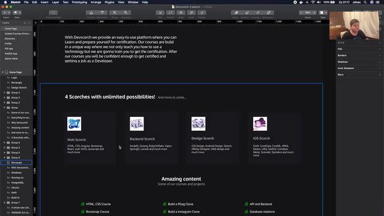Open the View options in the toolbar
This screenshot has height=216, width=384.
click(323, 13)
